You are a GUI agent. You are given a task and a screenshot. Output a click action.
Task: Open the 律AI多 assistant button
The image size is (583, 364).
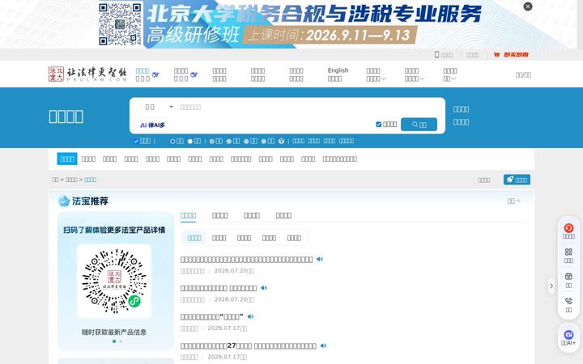click(152, 125)
